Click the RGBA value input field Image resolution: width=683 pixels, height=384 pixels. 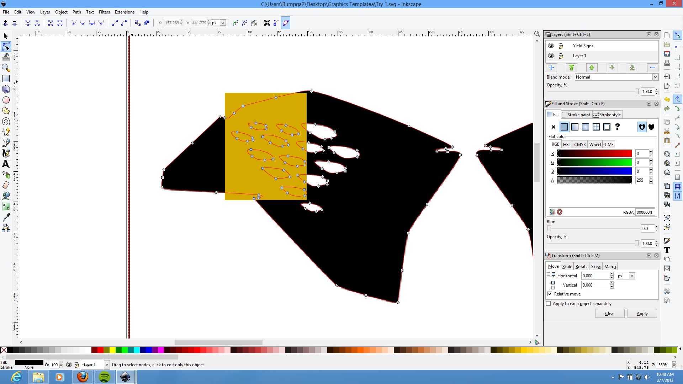(x=645, y=212)
